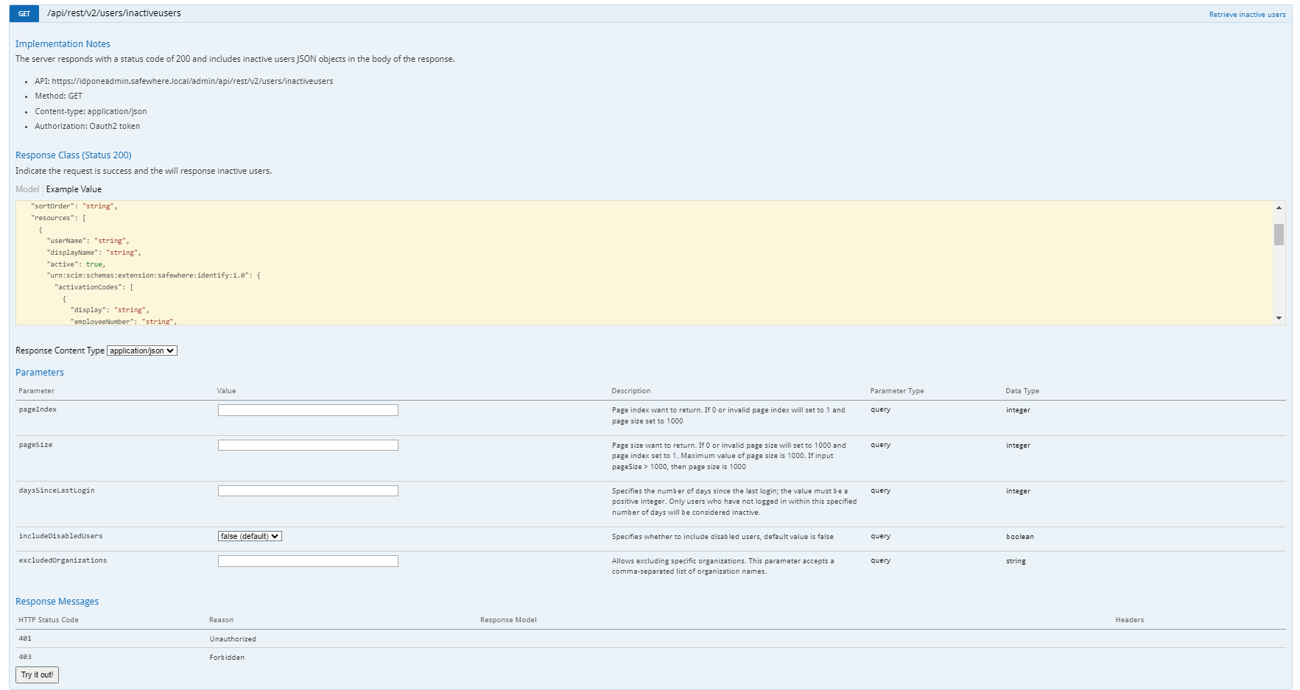This screenshot has width=1300, height=690.
Task: Click the Forbidden reason text
Action: click(x=227, y=658)
